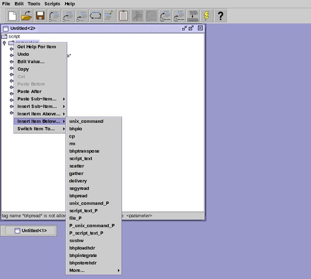
Task: Select delivery from the submenu
Action: pyautogui.click(x=94, y=181)
